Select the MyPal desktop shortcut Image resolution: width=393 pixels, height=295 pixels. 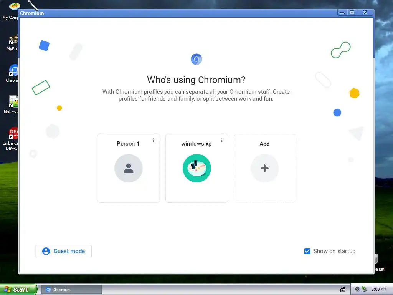click(12, 43)
